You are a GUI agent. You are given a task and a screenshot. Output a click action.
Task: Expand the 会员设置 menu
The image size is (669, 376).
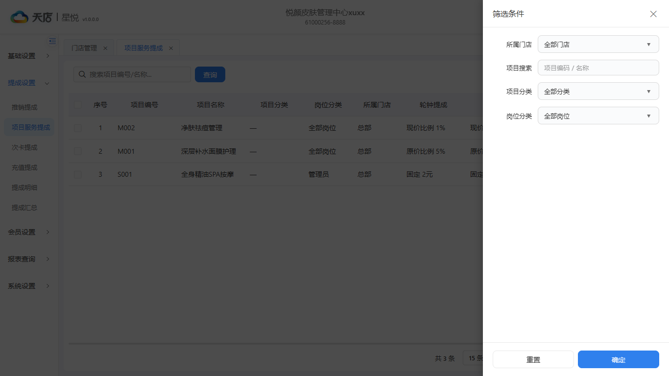(29, 232)
